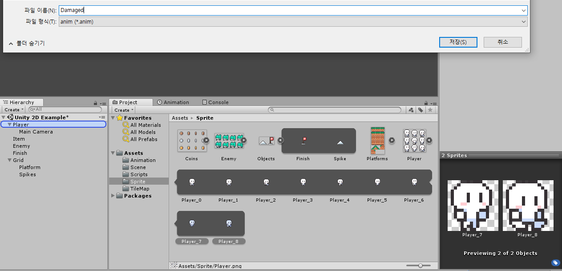Click the 폴더 숨기기 hide folders button
This screenshot has height=271, width=562.
(x=27, y=43)
